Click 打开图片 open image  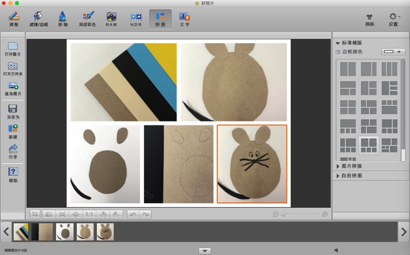(x=12, y=49)
